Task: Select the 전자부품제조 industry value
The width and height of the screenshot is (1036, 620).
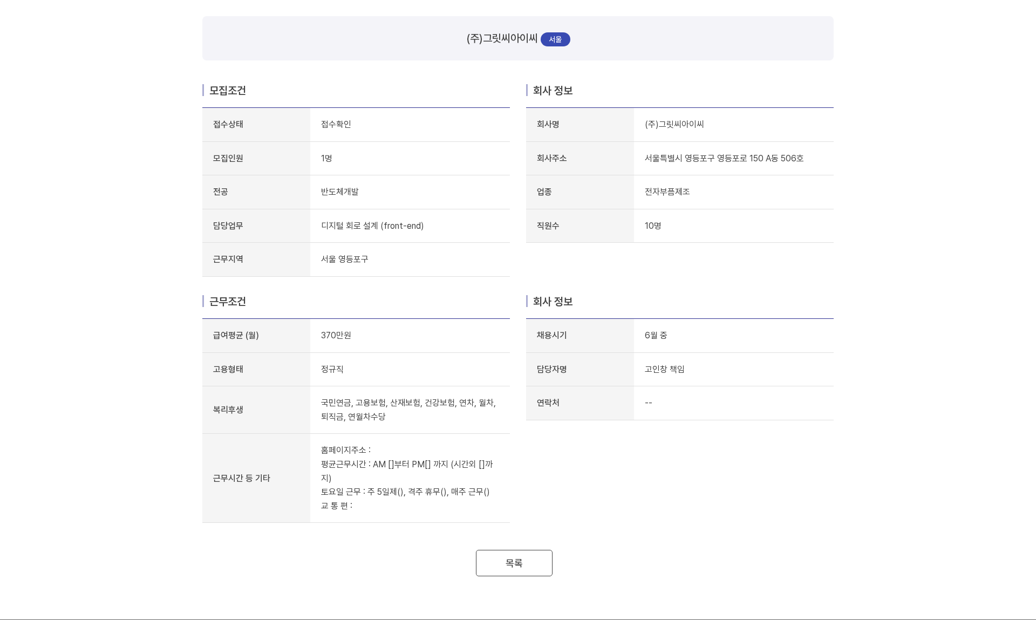Action: click(x=667, y=192)
